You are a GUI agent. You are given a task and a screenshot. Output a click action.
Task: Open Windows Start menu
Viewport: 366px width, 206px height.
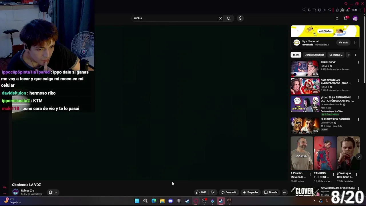pos(137,201)
